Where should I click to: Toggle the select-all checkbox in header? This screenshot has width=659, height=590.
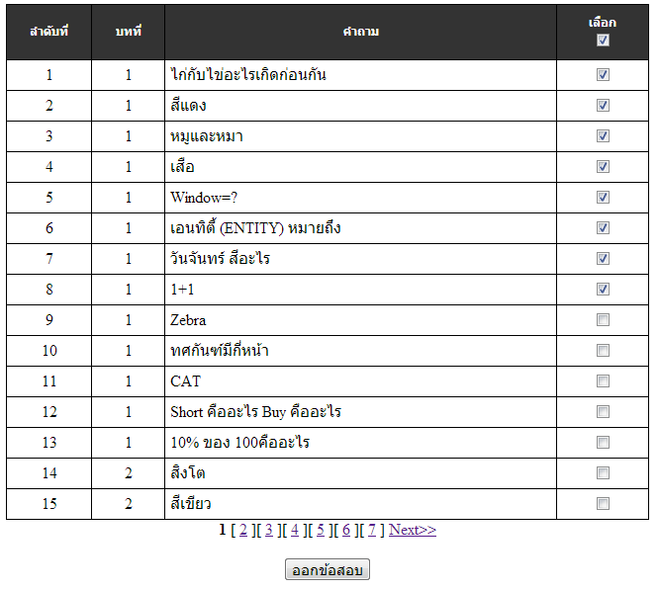click(x=603, y=41)
